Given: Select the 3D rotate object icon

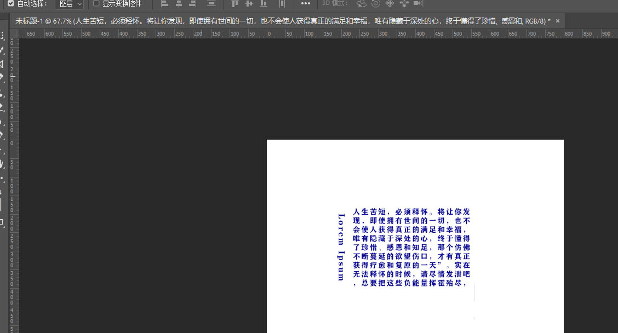Looking at the screenshot, I should [361, 3].
